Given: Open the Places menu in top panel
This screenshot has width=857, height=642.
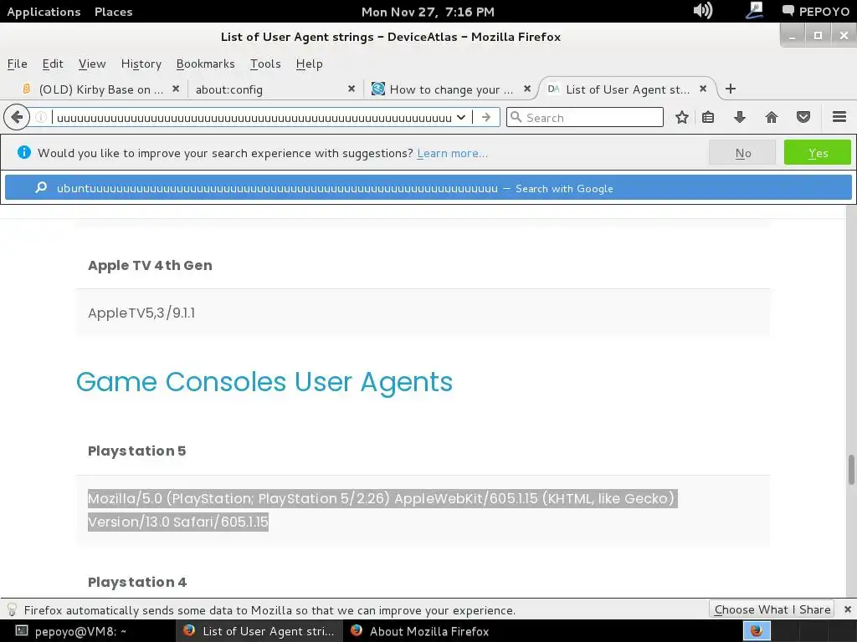Looking at the screenshot, I should 113,12.
